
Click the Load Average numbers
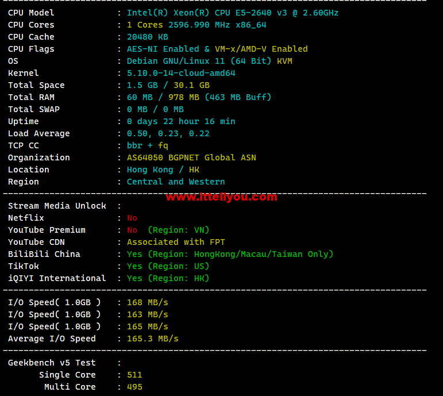168,133
